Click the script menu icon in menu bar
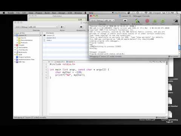Screen dimensions: 181x136 tap(86, 13)
